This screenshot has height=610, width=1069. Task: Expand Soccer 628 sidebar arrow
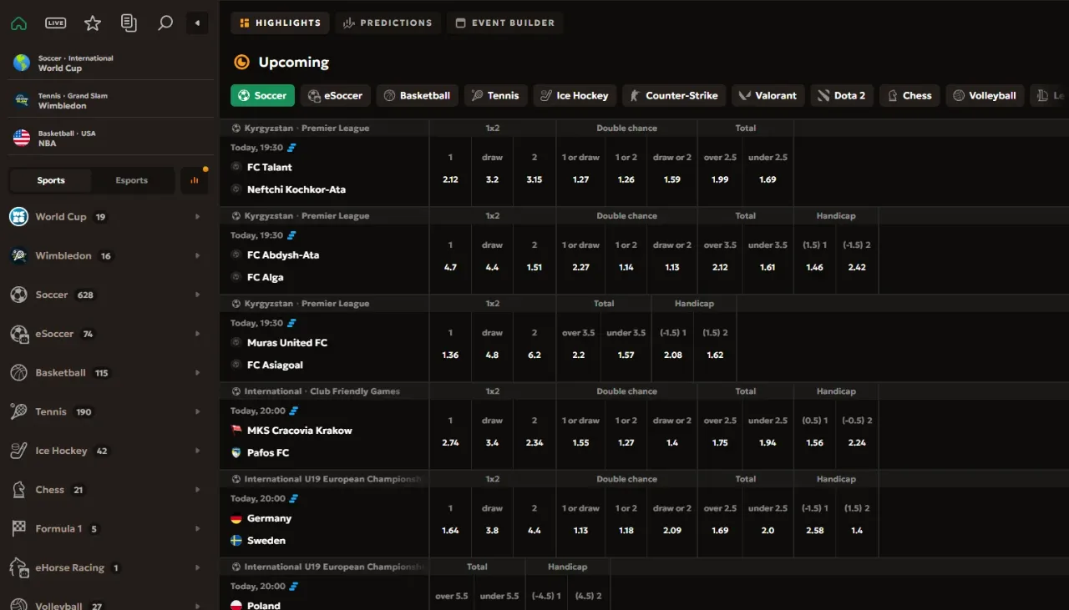tap(198, 295)
